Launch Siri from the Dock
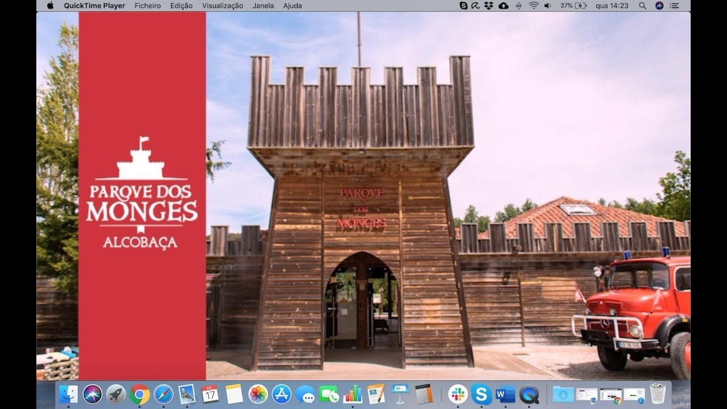 point(92,394)
